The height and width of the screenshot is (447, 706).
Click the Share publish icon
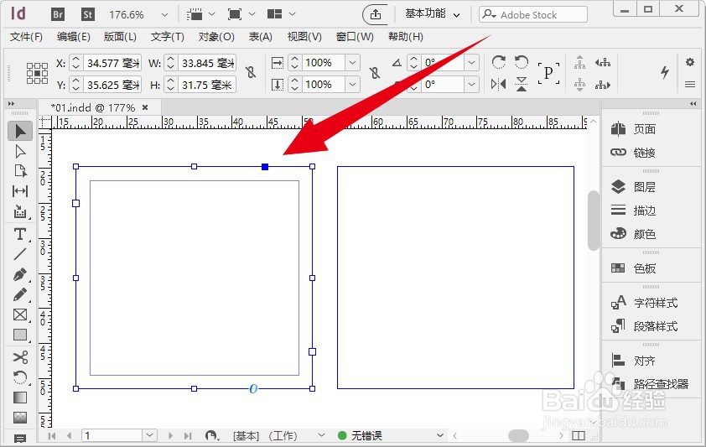click(x=376, y=14)
